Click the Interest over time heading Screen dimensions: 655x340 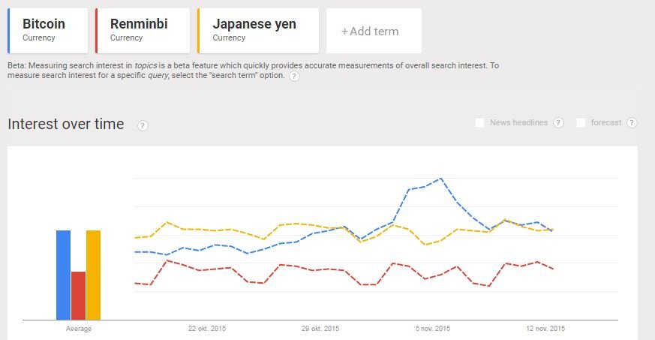(66, 125)
